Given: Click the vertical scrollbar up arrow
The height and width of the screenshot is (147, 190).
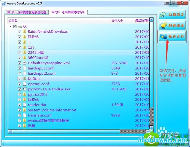Looking at the screenshot, I should [x=151, y=20].
